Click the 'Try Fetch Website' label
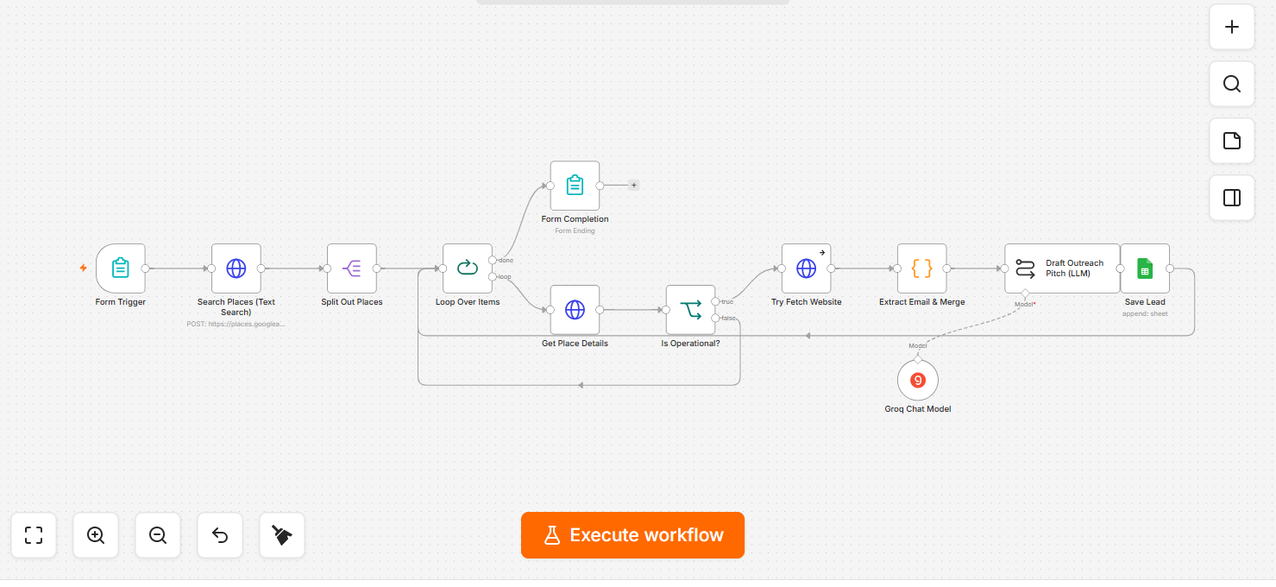The image size is (1276, 587). click(806, 301)
